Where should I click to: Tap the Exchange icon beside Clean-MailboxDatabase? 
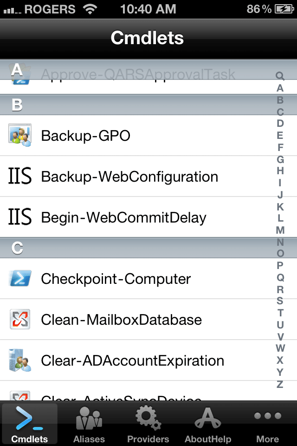[20, 320]
